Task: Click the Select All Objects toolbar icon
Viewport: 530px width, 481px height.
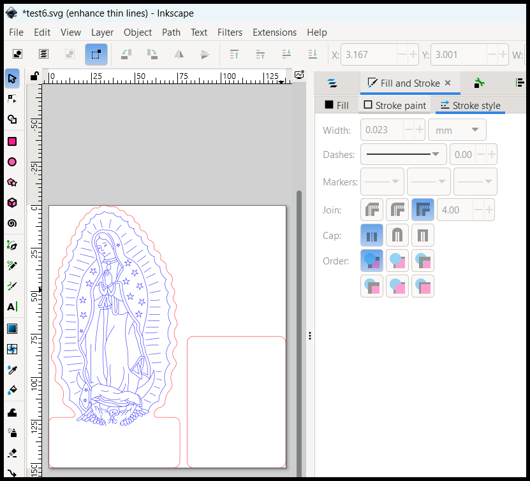Action: point(18,55)
